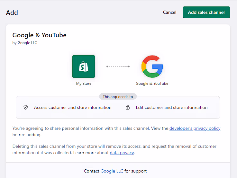Image resolution: width=237 pixels, height=178 pixels.
Task: Click the 'My Store' label
Action: (x=84, y=84)
